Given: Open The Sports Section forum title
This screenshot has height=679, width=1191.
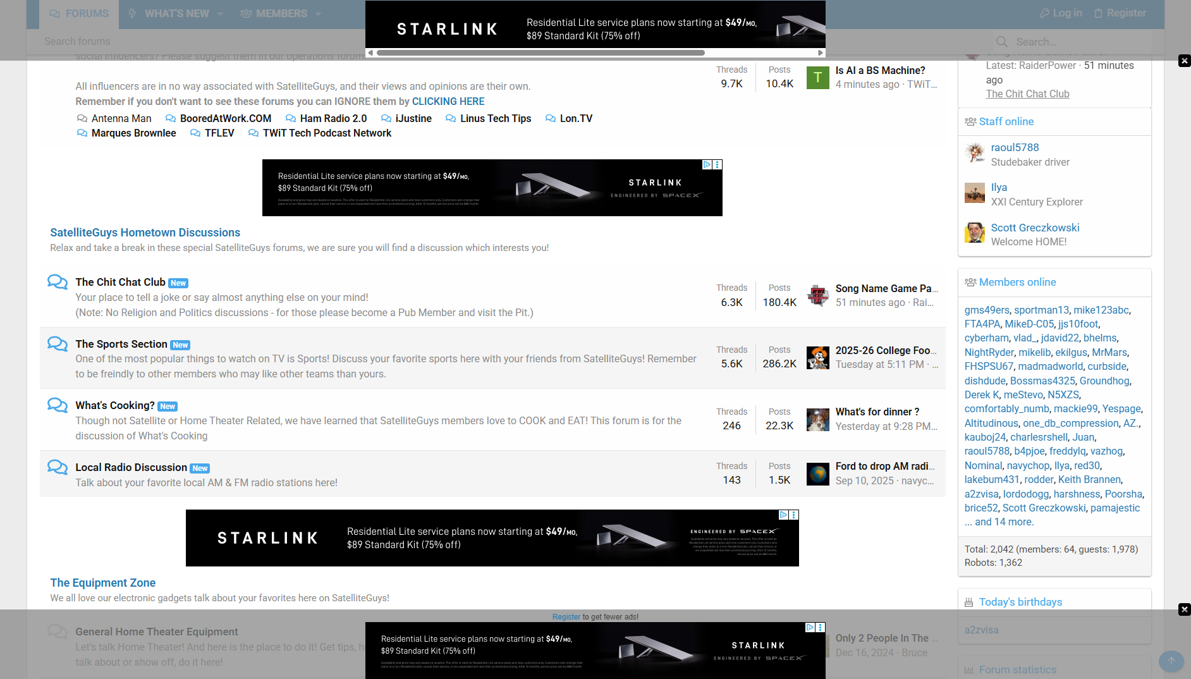Looking at the screenshot, I should [121, 344].
